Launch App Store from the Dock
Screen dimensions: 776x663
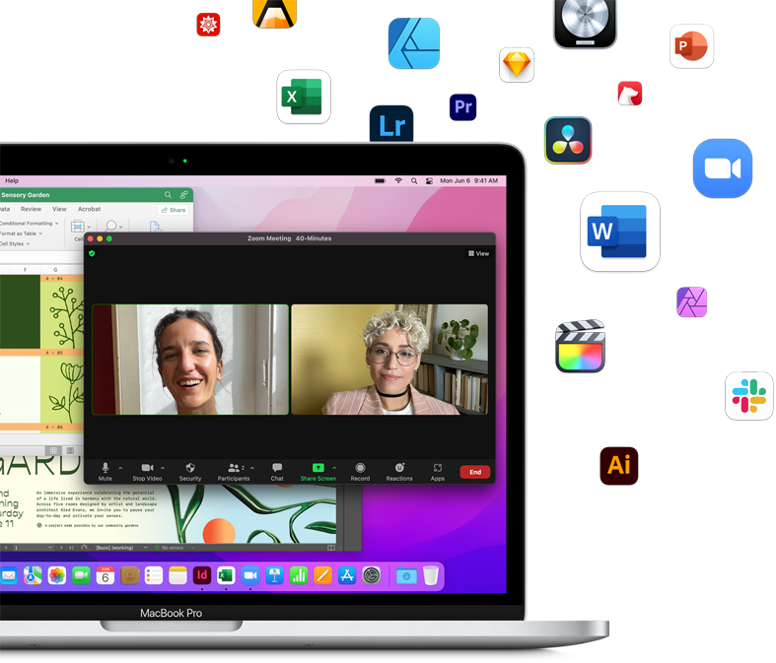click(x=347, y=575)
